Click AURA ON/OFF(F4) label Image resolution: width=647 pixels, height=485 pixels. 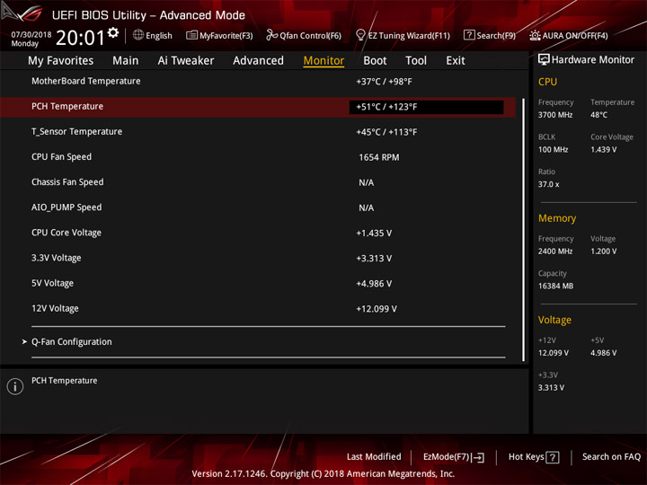pos(575,36)
